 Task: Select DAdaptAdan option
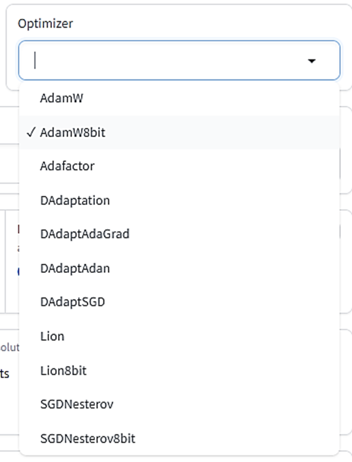[x=179, y=269]
